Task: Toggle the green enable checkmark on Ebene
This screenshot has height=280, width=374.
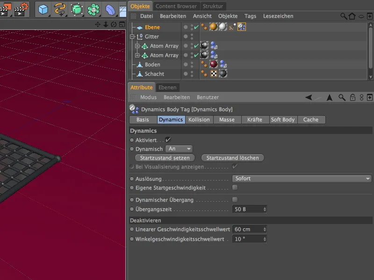Action: pos(196,27)
